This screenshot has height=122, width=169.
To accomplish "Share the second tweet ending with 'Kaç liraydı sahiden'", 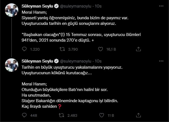I will click(138, 115).
